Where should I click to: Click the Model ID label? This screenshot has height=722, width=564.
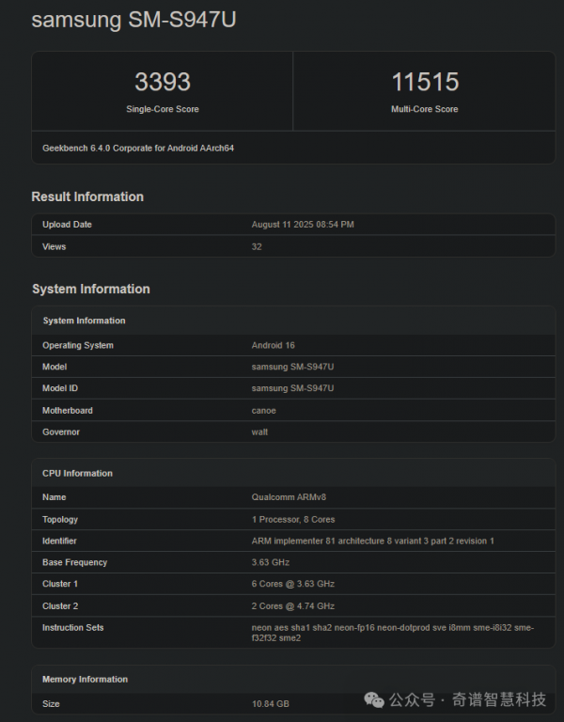(60, 388)
